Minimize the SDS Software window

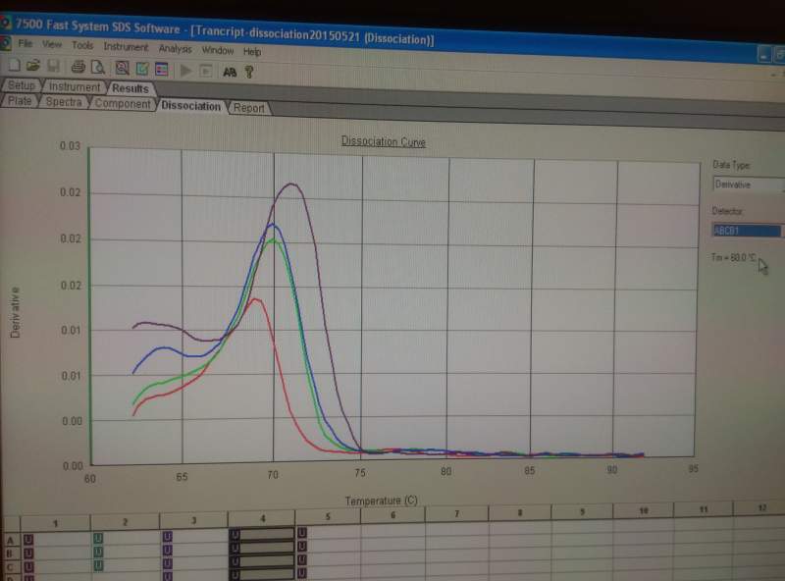coord(764,55)
